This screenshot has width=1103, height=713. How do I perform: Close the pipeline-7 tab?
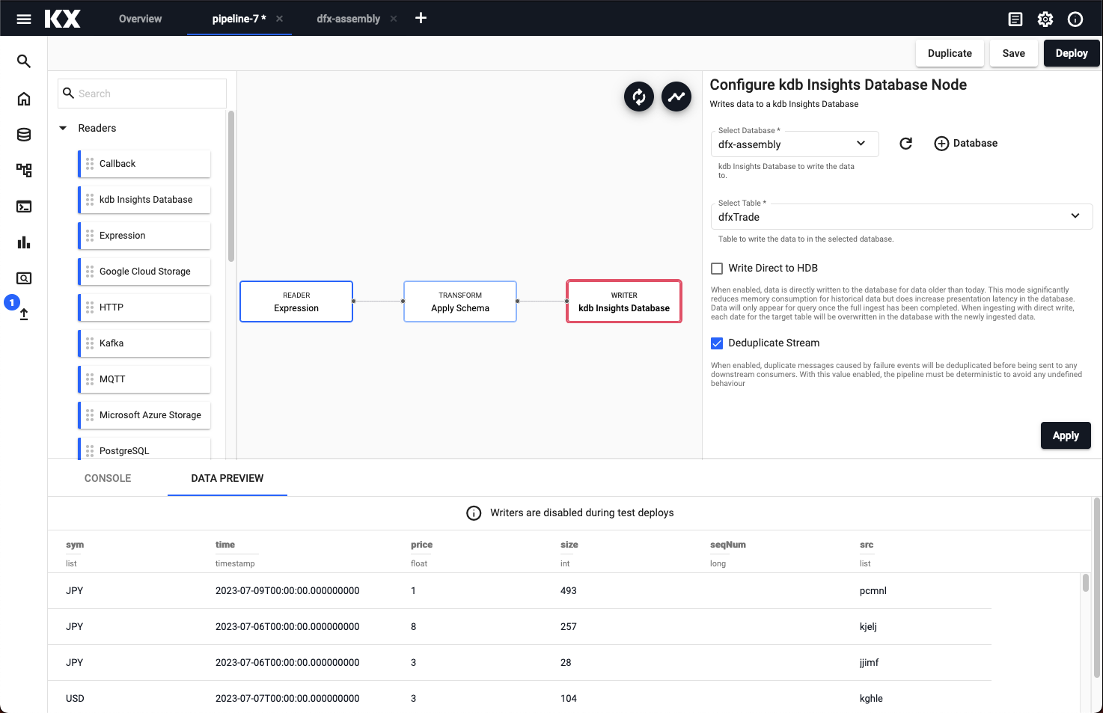point(280,19)
